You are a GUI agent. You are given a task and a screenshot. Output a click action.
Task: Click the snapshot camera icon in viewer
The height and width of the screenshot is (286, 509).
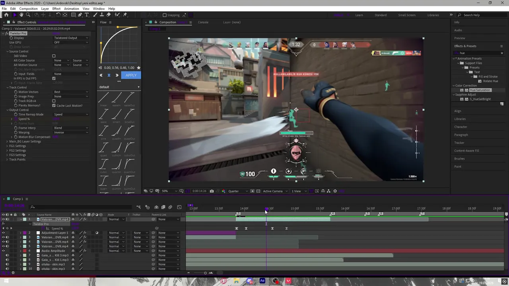click(212, 191)
